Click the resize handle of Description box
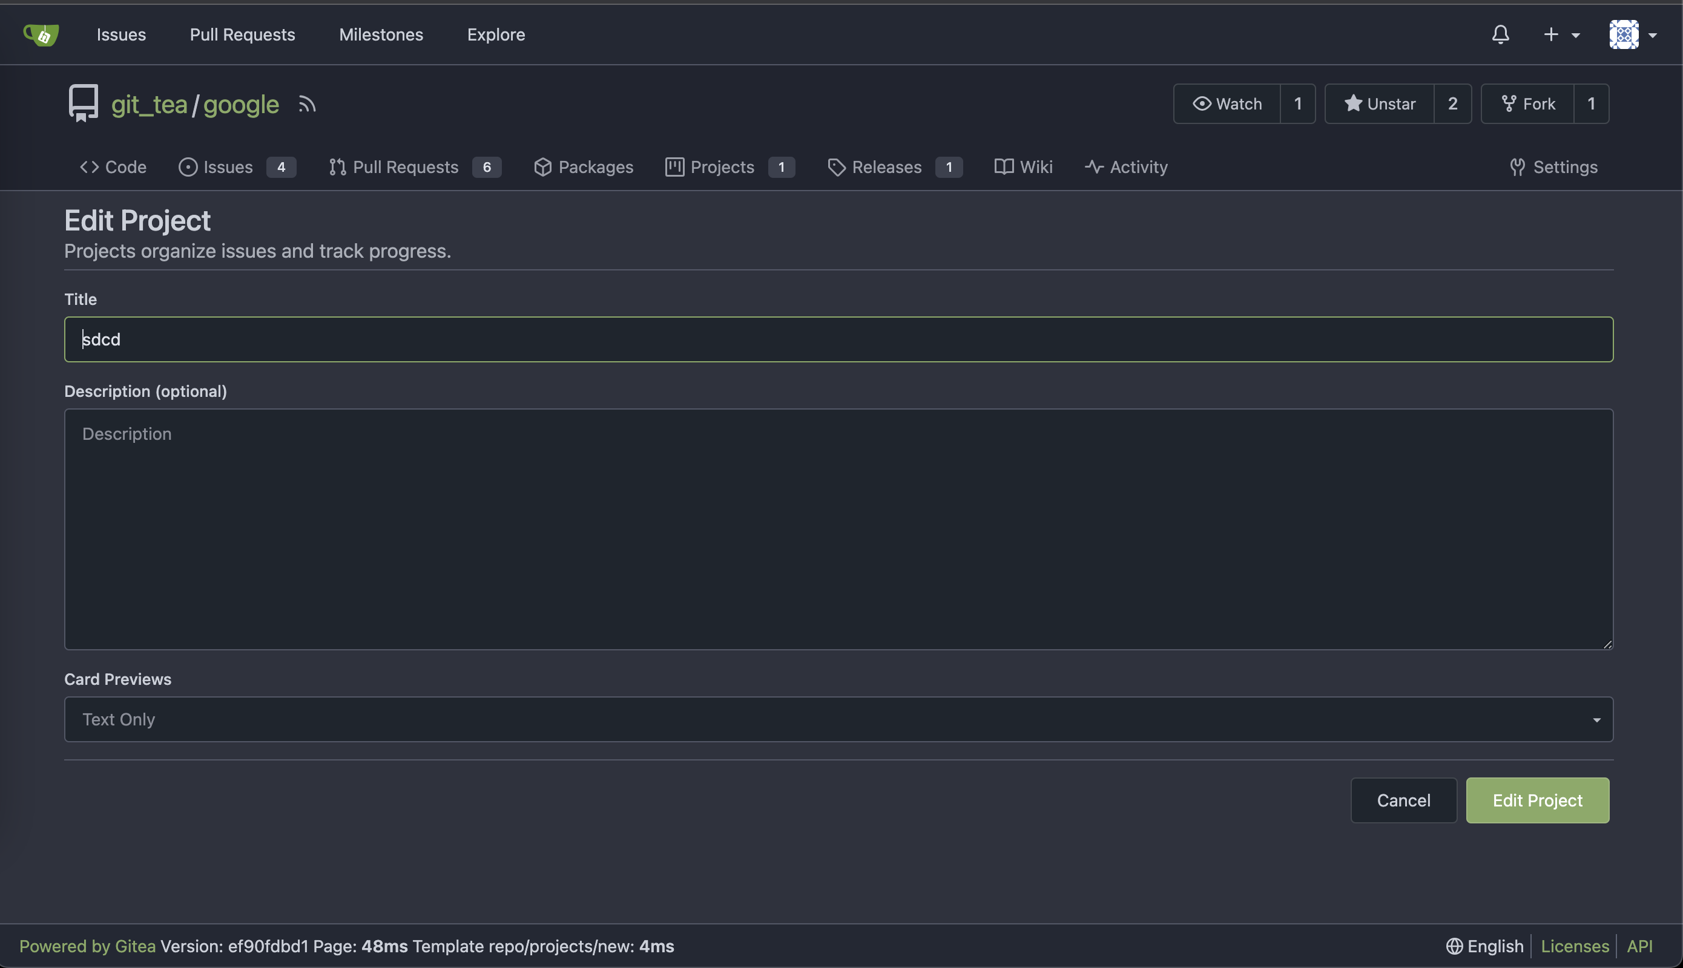Screen dimensions: 1683x968 1607,644
